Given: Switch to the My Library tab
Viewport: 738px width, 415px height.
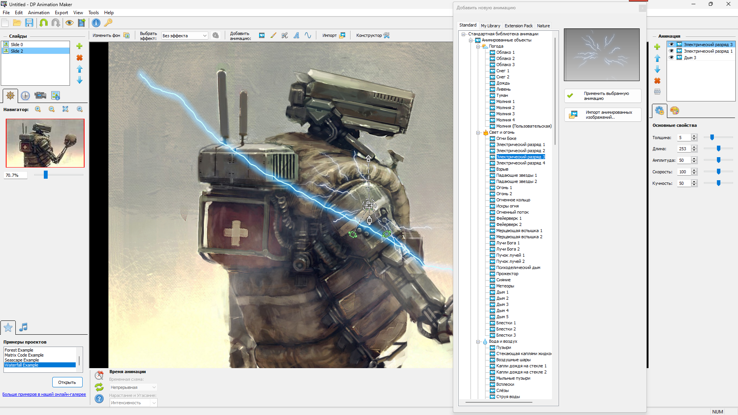Looking at the screenshot, I should click(x=490, y=26).
